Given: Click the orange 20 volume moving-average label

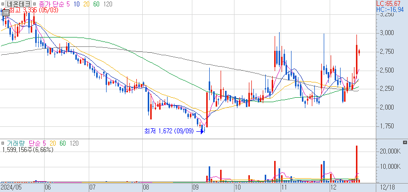Looking at the screenshot, I should [x=53, y=143].
